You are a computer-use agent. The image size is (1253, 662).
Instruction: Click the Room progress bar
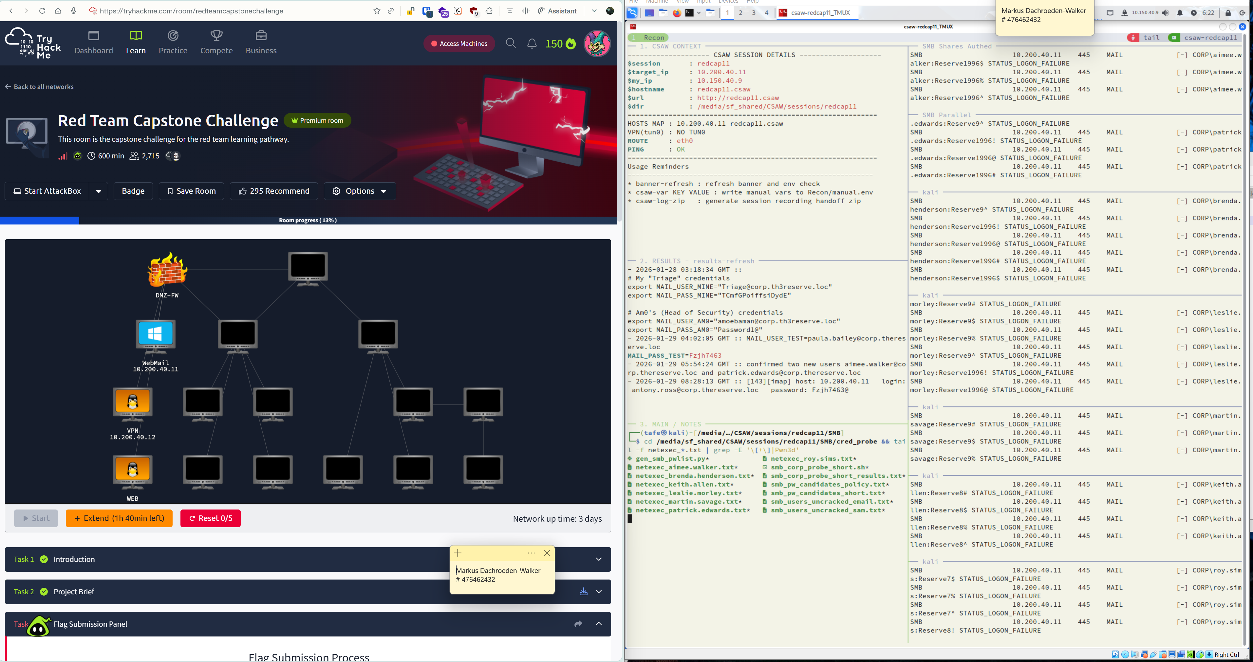tap(308, 220)
